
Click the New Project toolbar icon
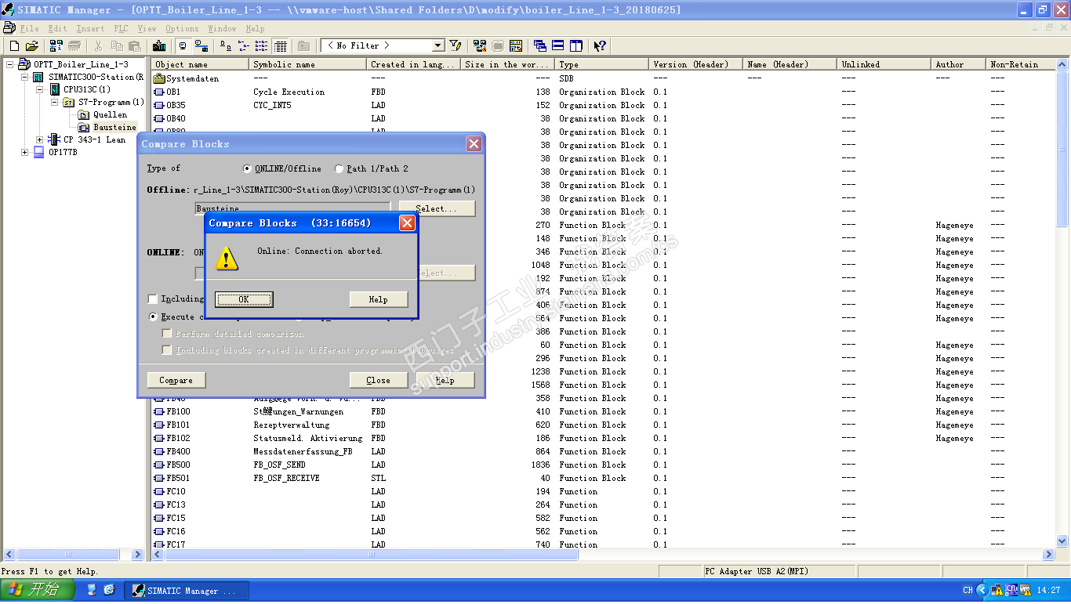pyautogui.click(x=14, y=46)
